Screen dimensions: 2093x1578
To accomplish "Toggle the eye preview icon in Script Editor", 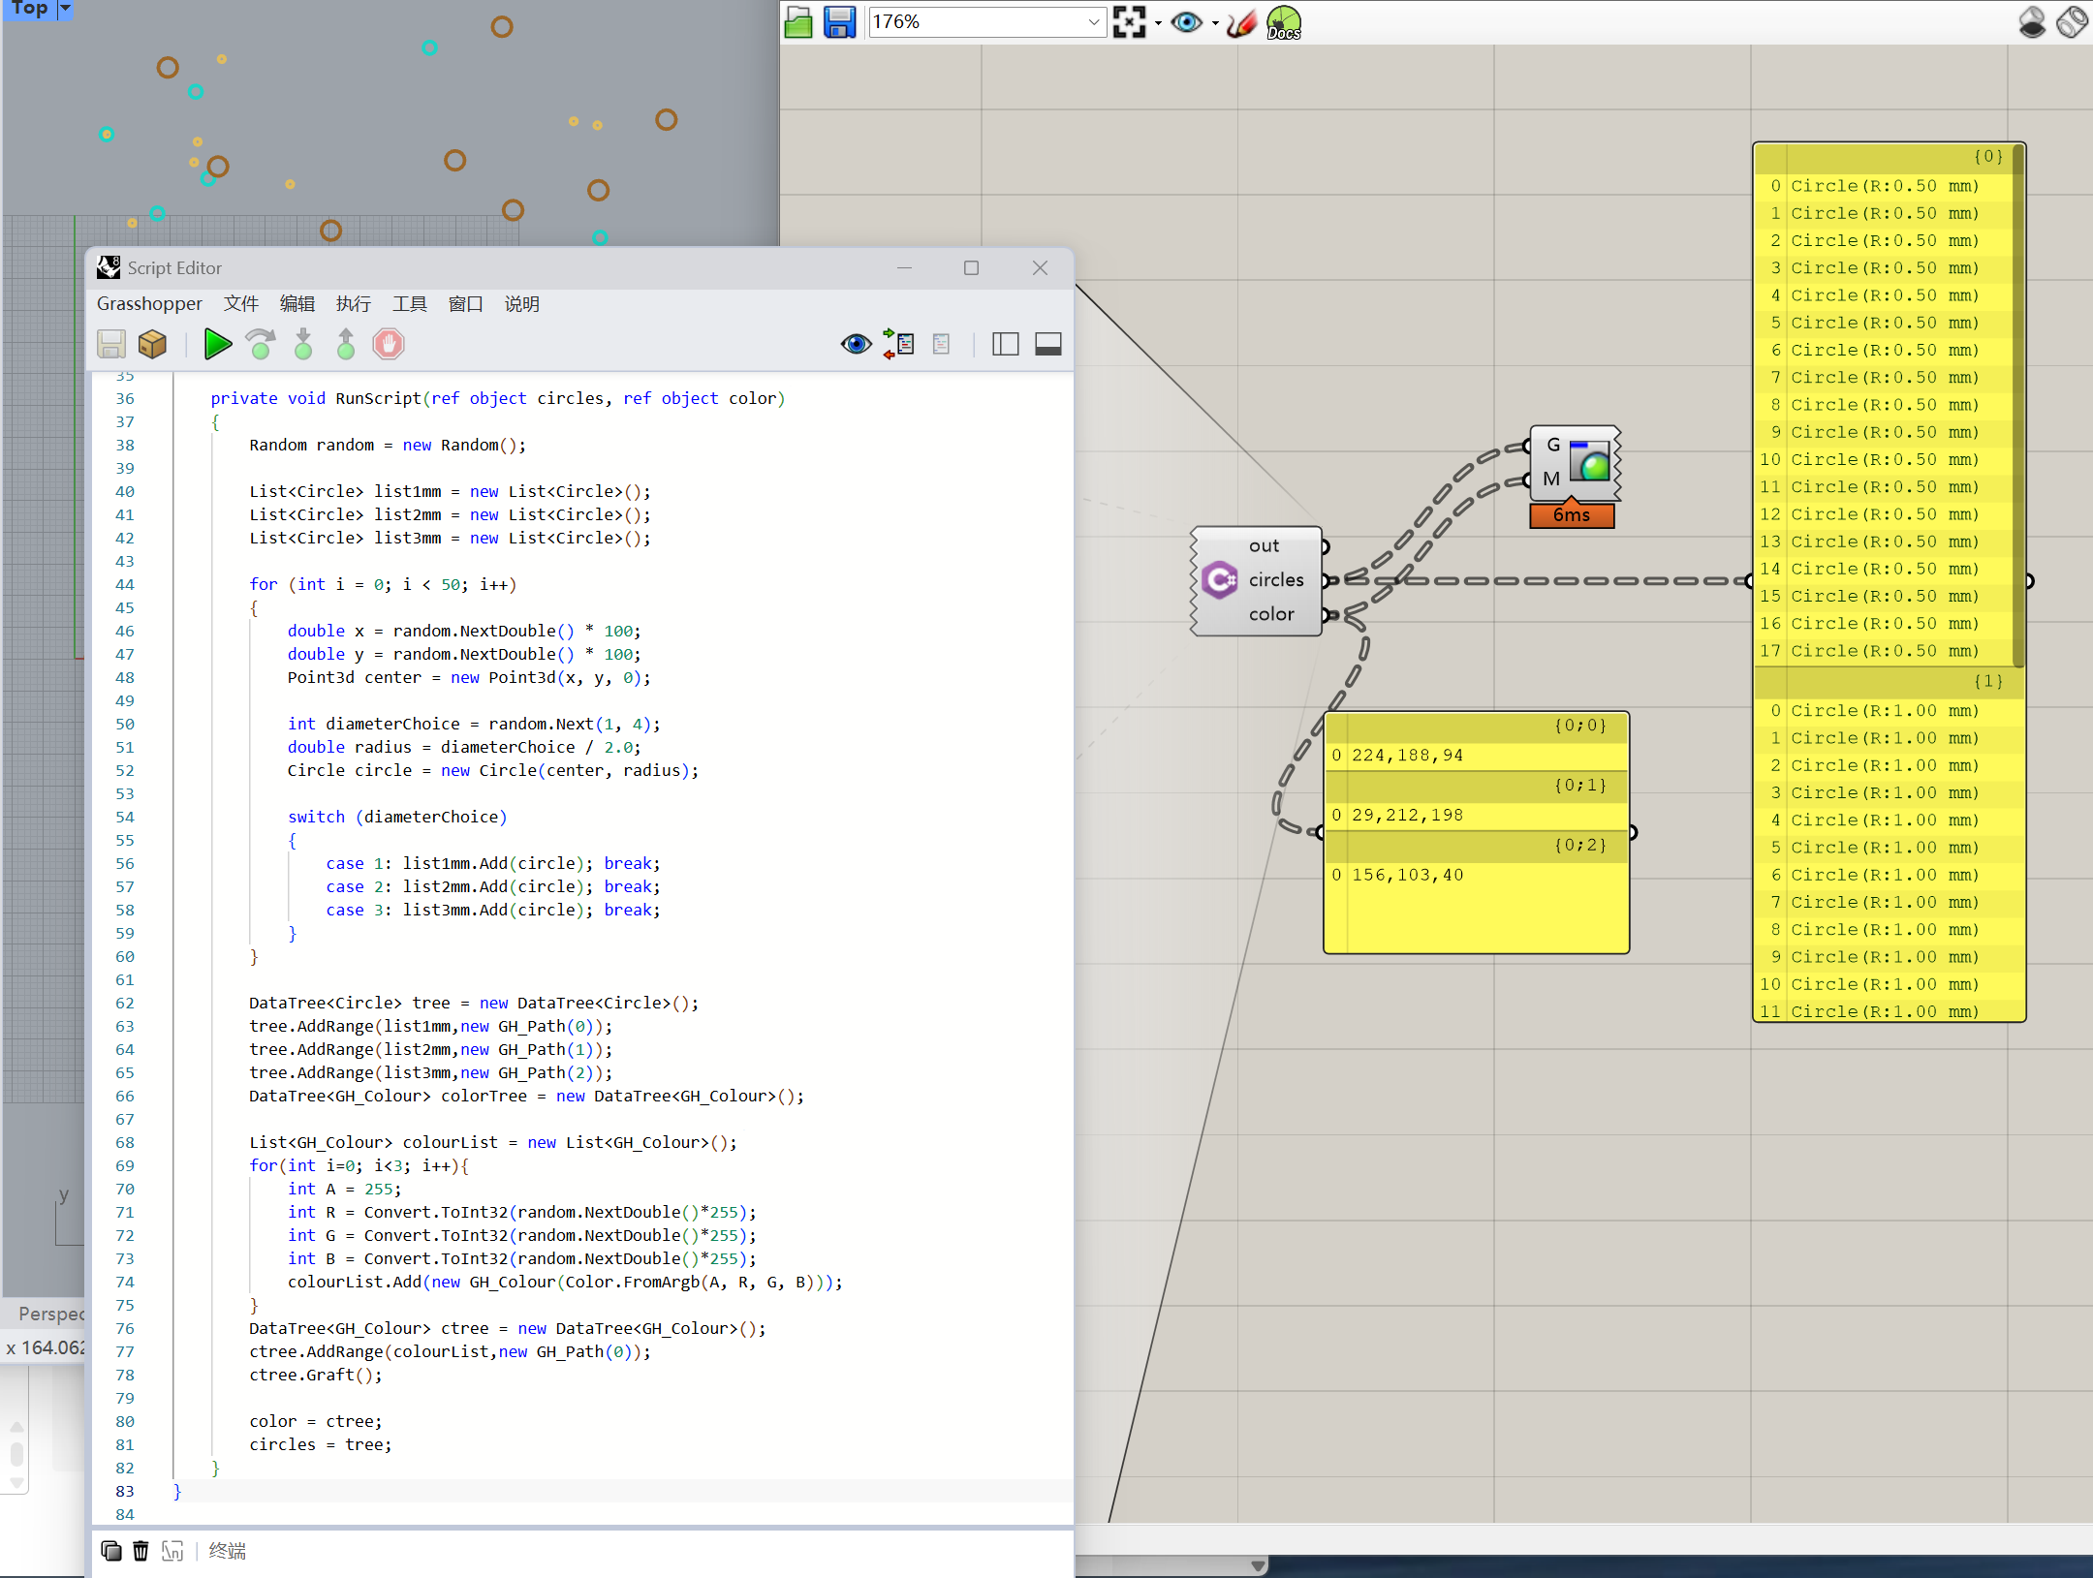I will 856,344.
